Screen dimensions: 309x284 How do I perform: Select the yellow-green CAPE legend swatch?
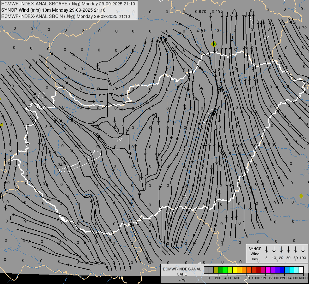(x=230, y=270)
